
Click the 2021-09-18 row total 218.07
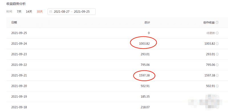point(145,107)
